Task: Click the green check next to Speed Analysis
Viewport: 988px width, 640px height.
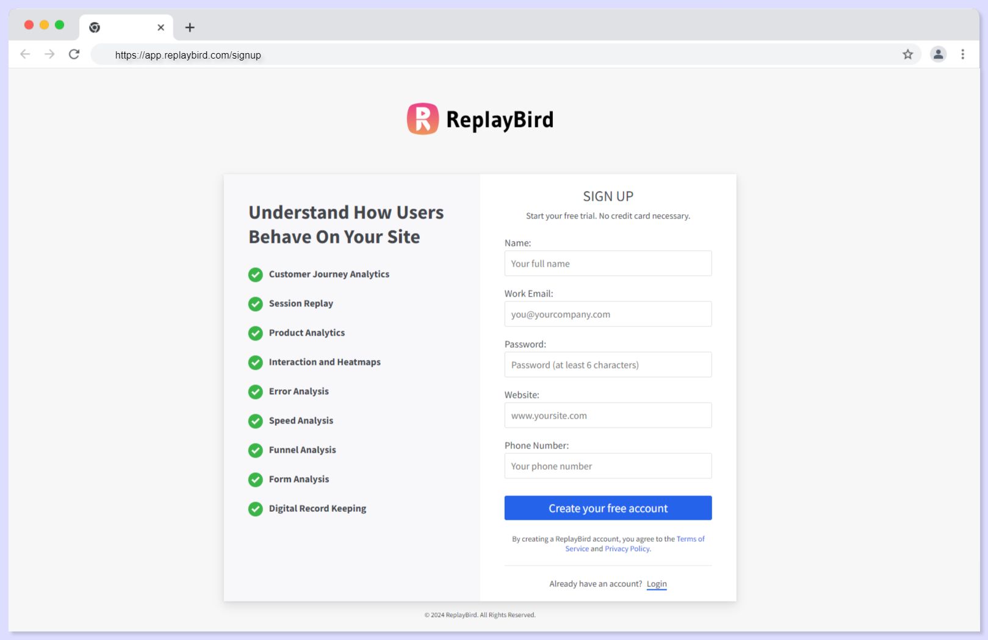Action: [256, 421]
